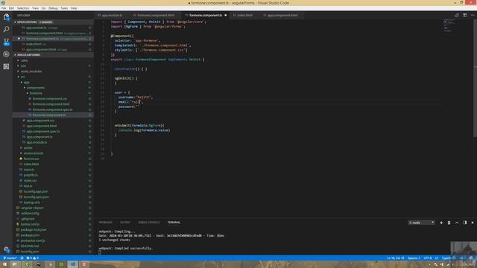Switch to the formone.component.html editor tab
Viewport: 477px width, 268px height.
click(x=155, y=15)
